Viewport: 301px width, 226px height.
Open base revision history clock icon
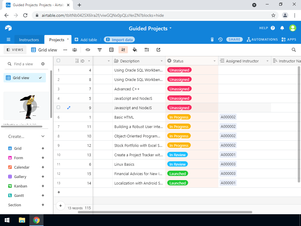pos(220,40)
